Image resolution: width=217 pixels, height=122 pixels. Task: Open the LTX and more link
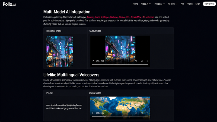[148, 17]
